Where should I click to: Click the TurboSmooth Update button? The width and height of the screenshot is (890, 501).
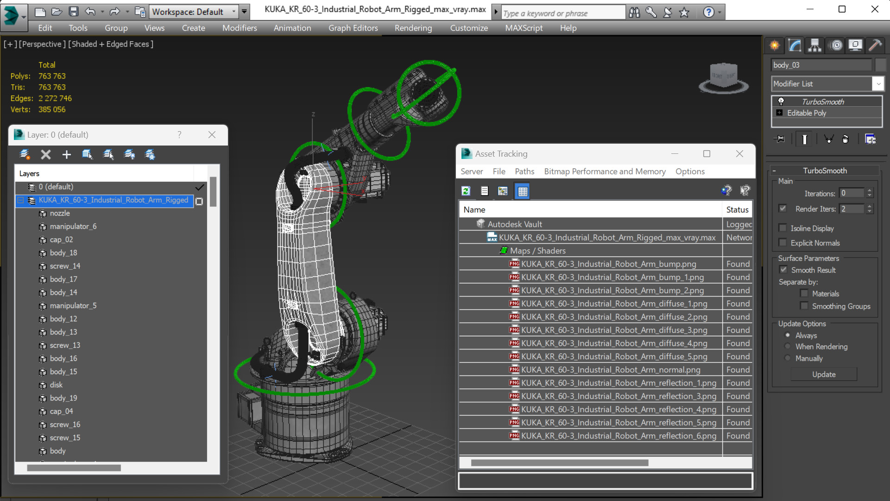point(824,374)
